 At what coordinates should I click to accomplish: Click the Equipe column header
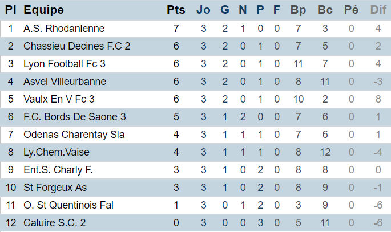pos(43,10)
